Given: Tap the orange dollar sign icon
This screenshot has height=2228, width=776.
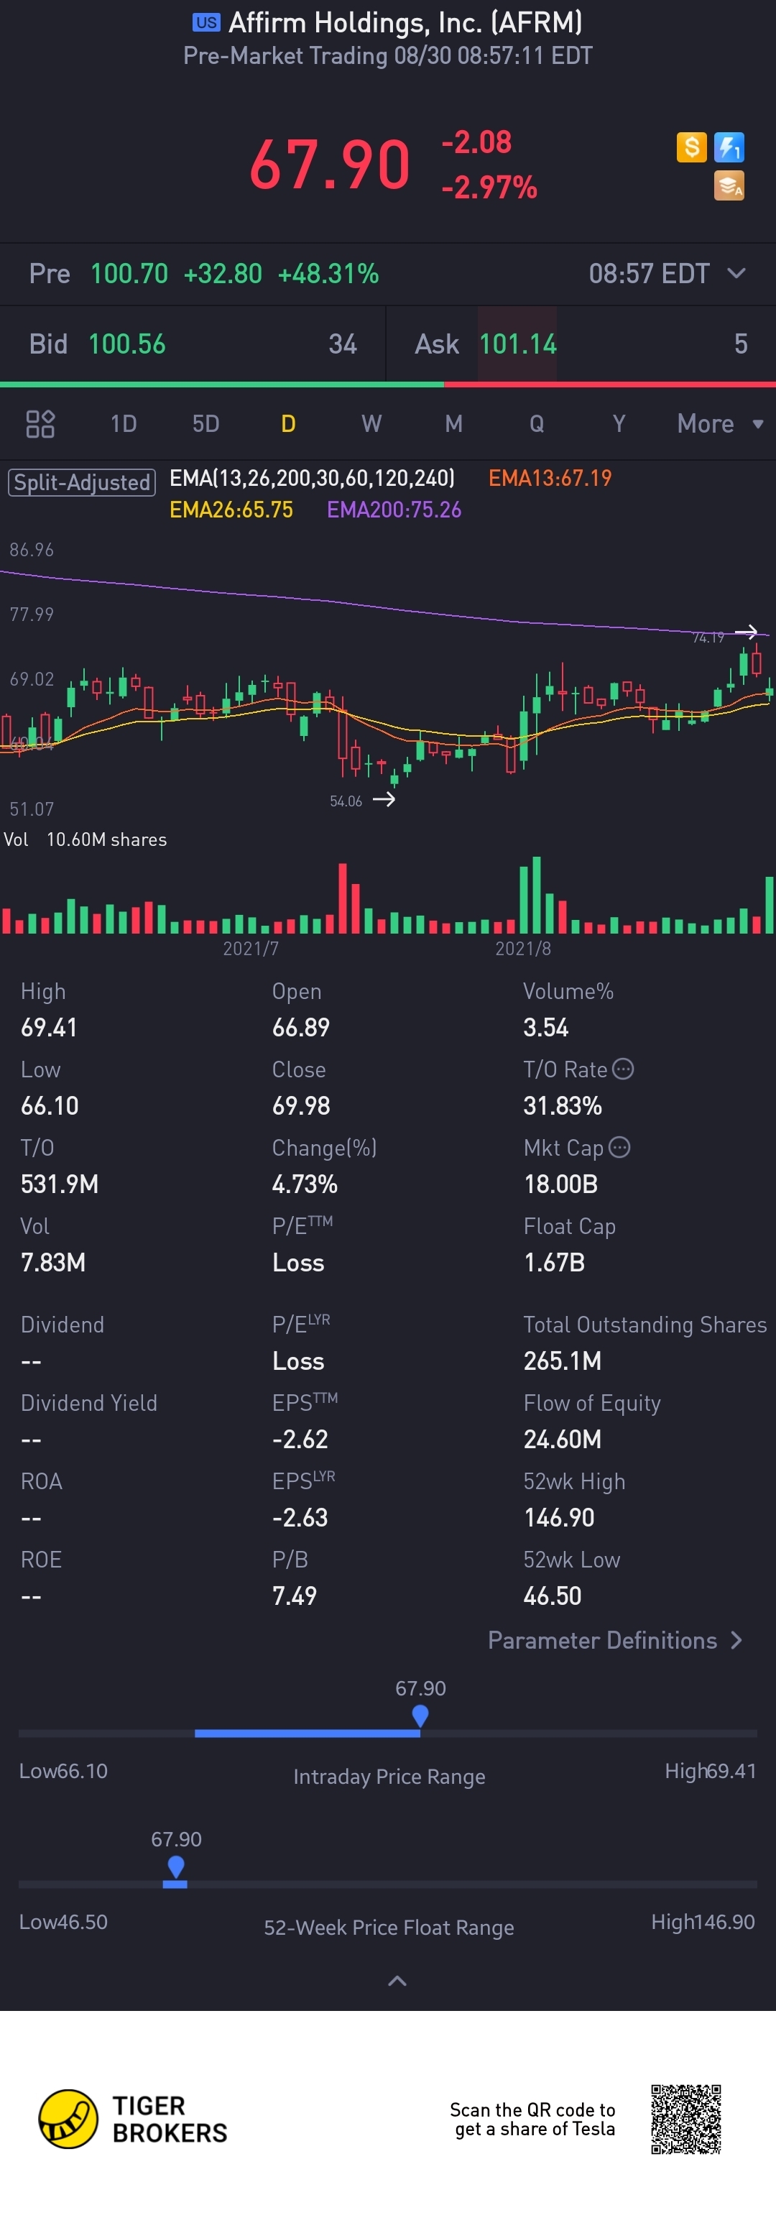Looking at the screenshot, I should pyautogui.click(x=691, y=147).
